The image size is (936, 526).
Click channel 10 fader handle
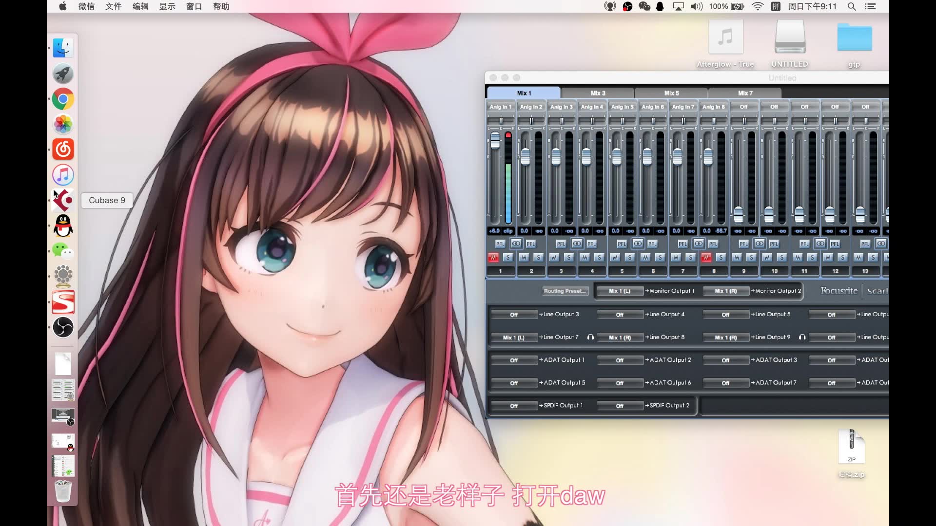tap(769, 214)
